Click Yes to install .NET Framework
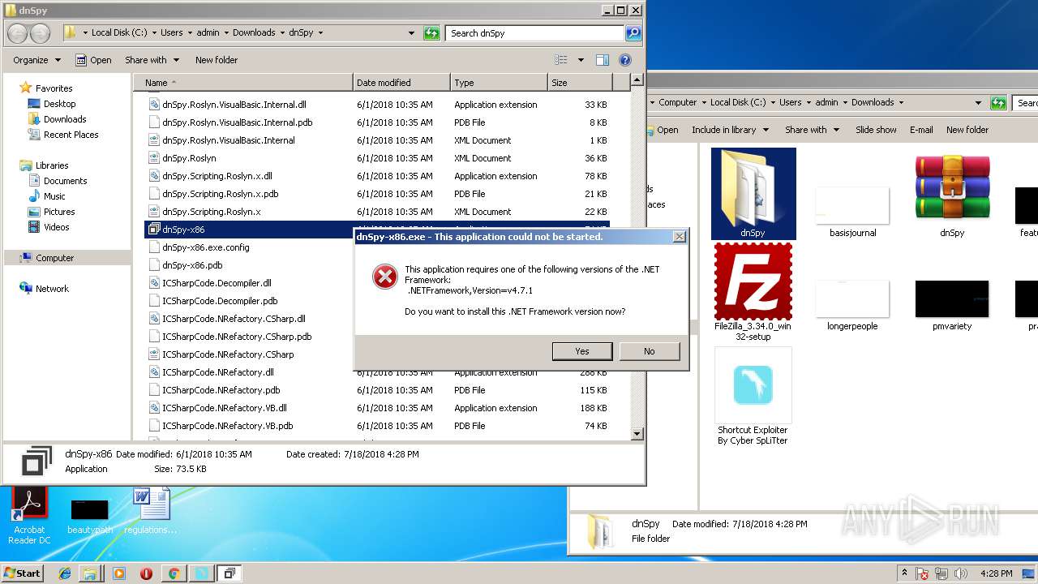 click(582, 351)
